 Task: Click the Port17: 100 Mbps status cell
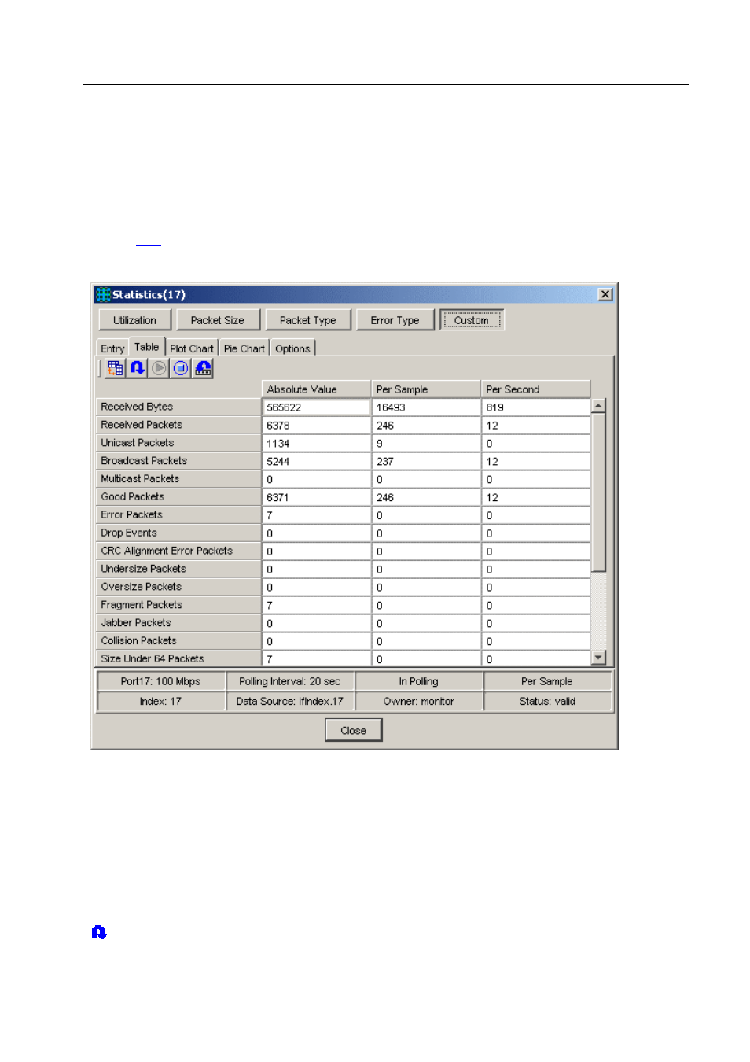(x=160, y=681)
